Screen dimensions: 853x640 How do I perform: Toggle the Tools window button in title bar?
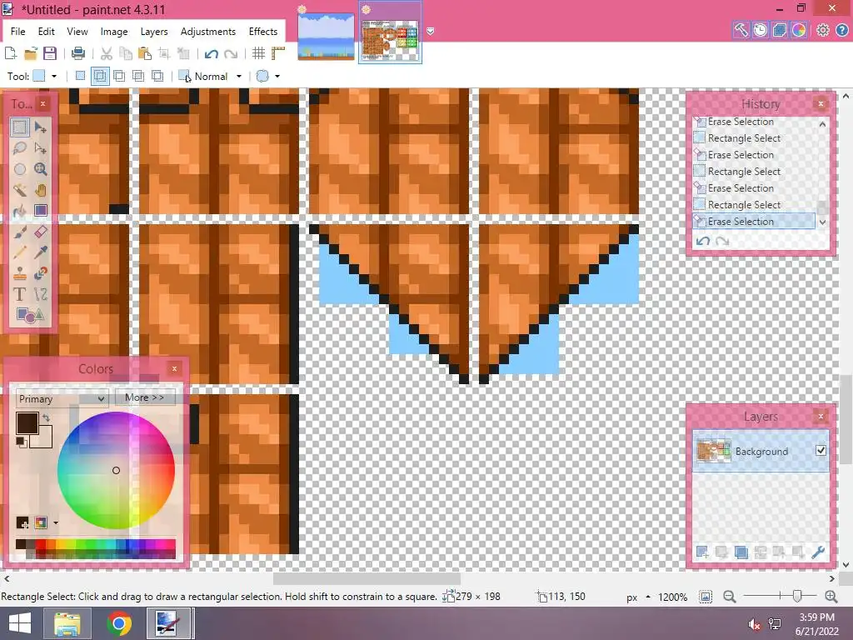[x=741, y=30]
